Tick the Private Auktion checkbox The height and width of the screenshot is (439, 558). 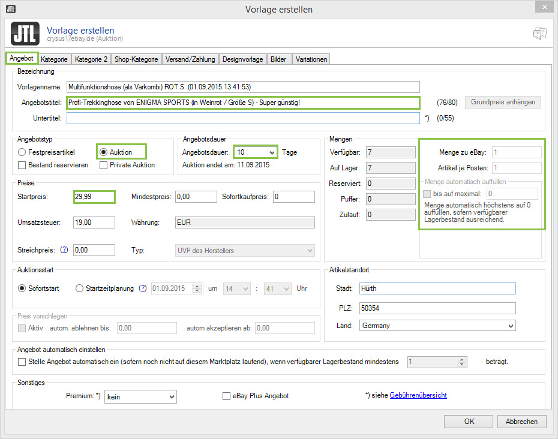click(104, 165)
